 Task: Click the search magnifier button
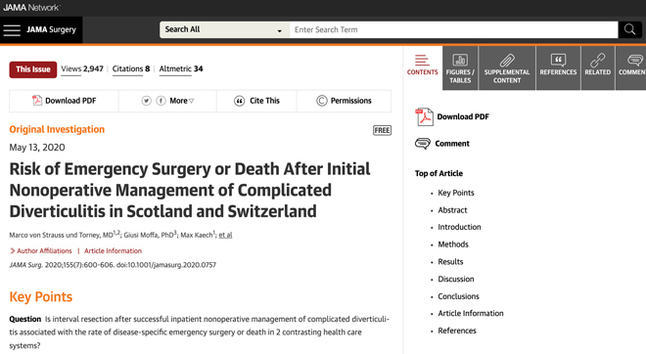coord(629,29)
